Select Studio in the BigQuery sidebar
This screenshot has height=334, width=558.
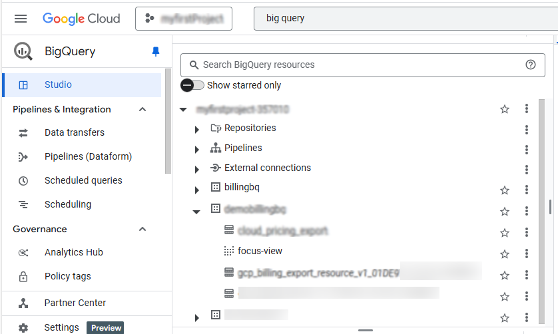[x=58, y=85]
